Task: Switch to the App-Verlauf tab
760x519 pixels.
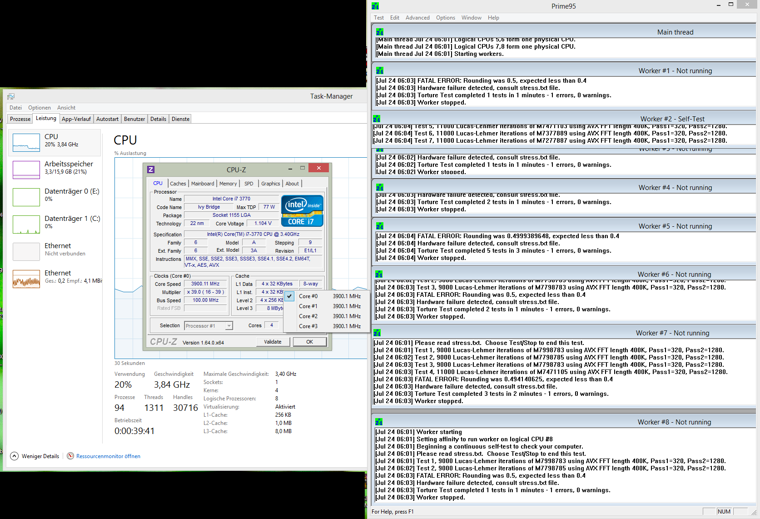Action: pos(76,119)
